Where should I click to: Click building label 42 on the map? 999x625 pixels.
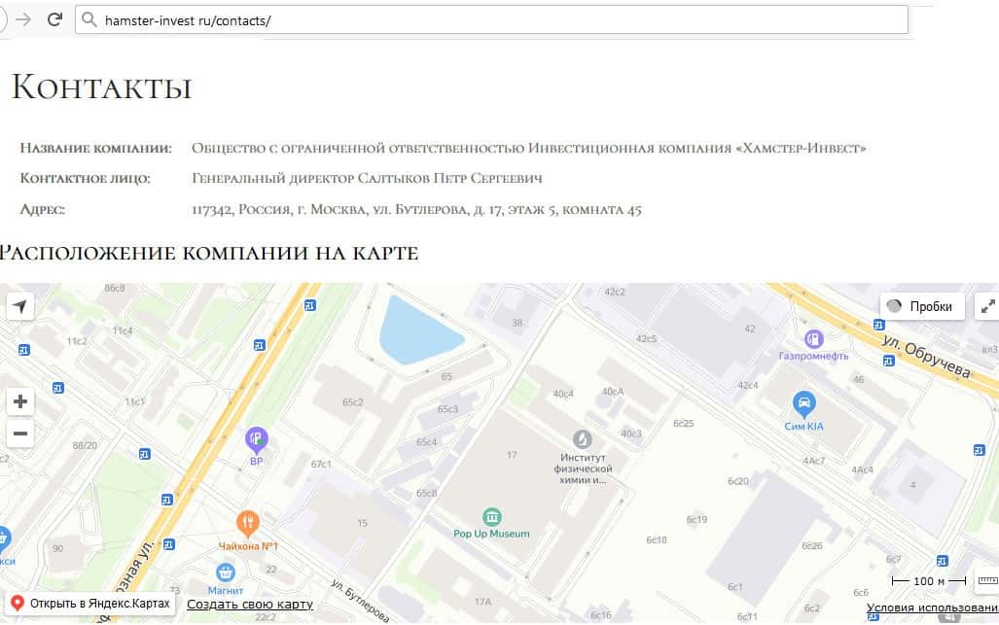click(x=750, y=330)
